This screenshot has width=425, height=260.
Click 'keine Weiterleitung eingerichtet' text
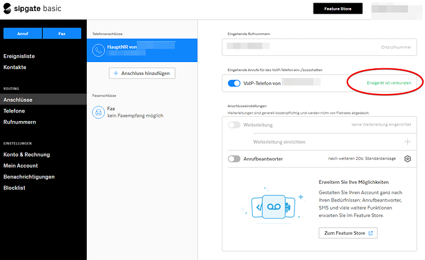(381, 124)
